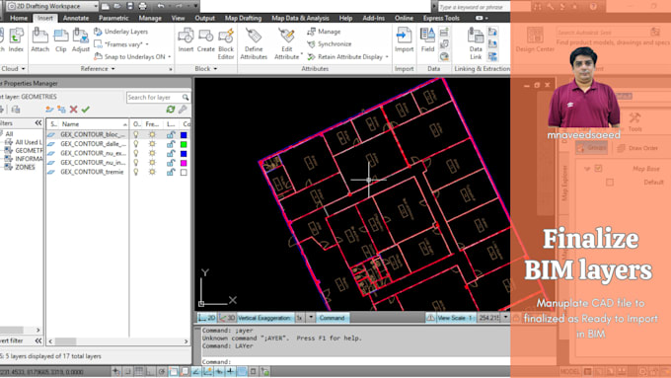Toggle On bulb for GEX_CONTOUR_dalle layer
This screenshot has height=378, width=671.
coord(136,144)
